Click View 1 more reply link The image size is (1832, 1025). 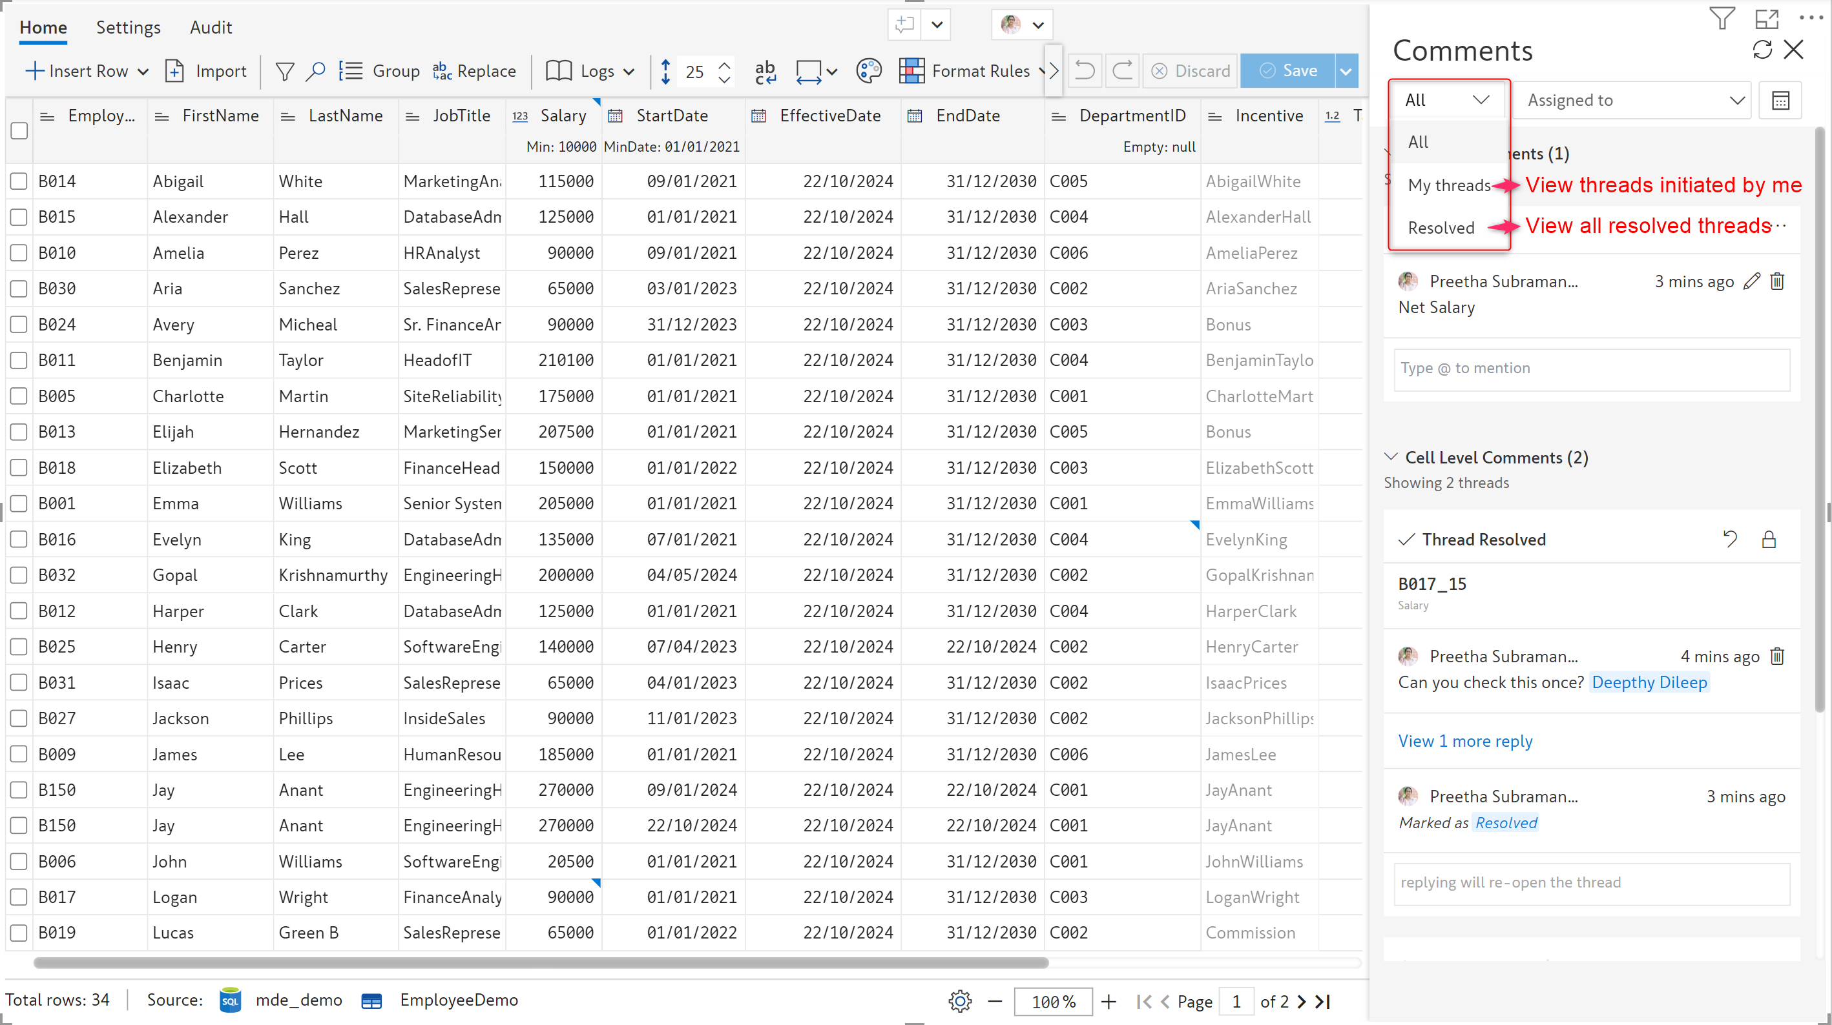coord(1465,741)
